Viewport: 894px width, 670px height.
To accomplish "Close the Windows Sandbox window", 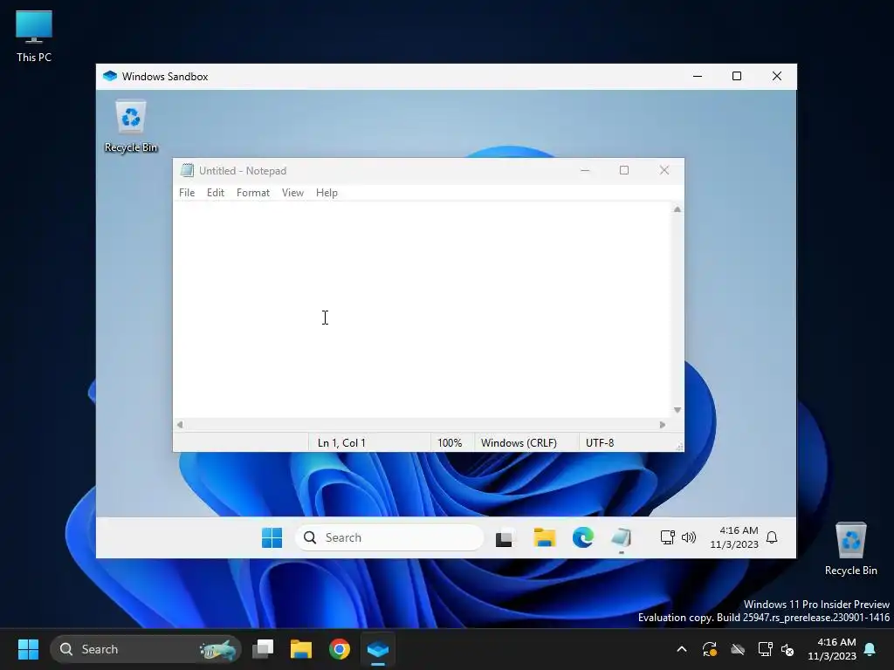I will point(776,77).
